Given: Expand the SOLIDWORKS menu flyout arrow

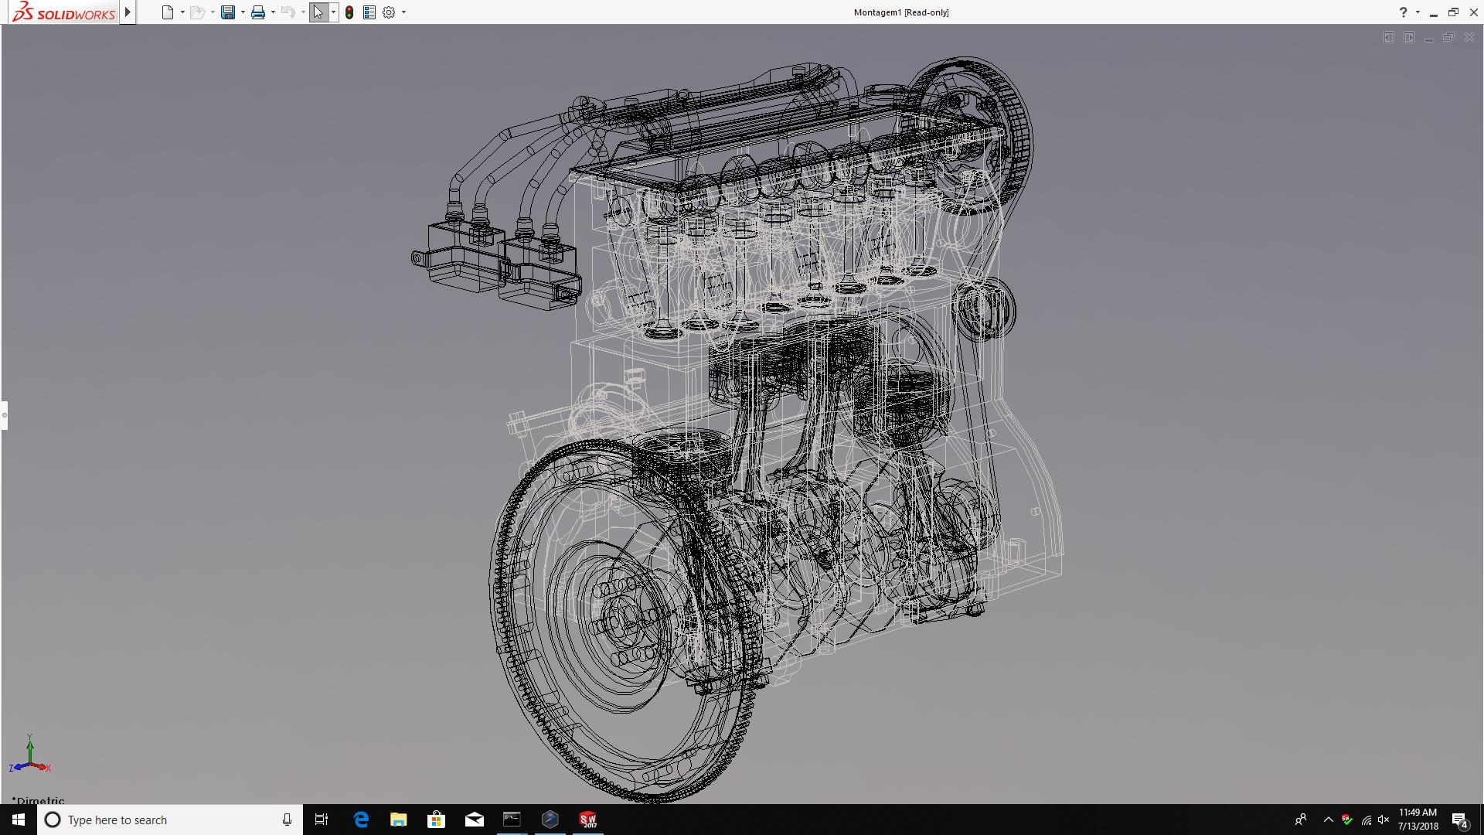Looking at the screenshot, I should [128, 12].
